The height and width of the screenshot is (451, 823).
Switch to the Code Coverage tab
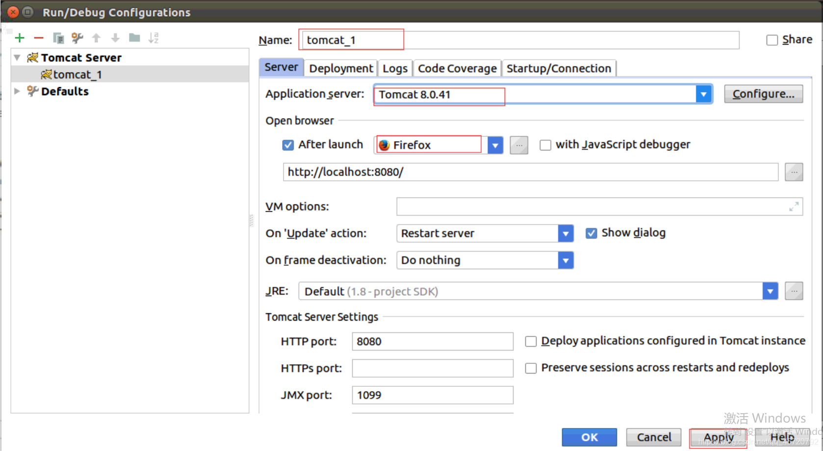[x=457, y=68]
